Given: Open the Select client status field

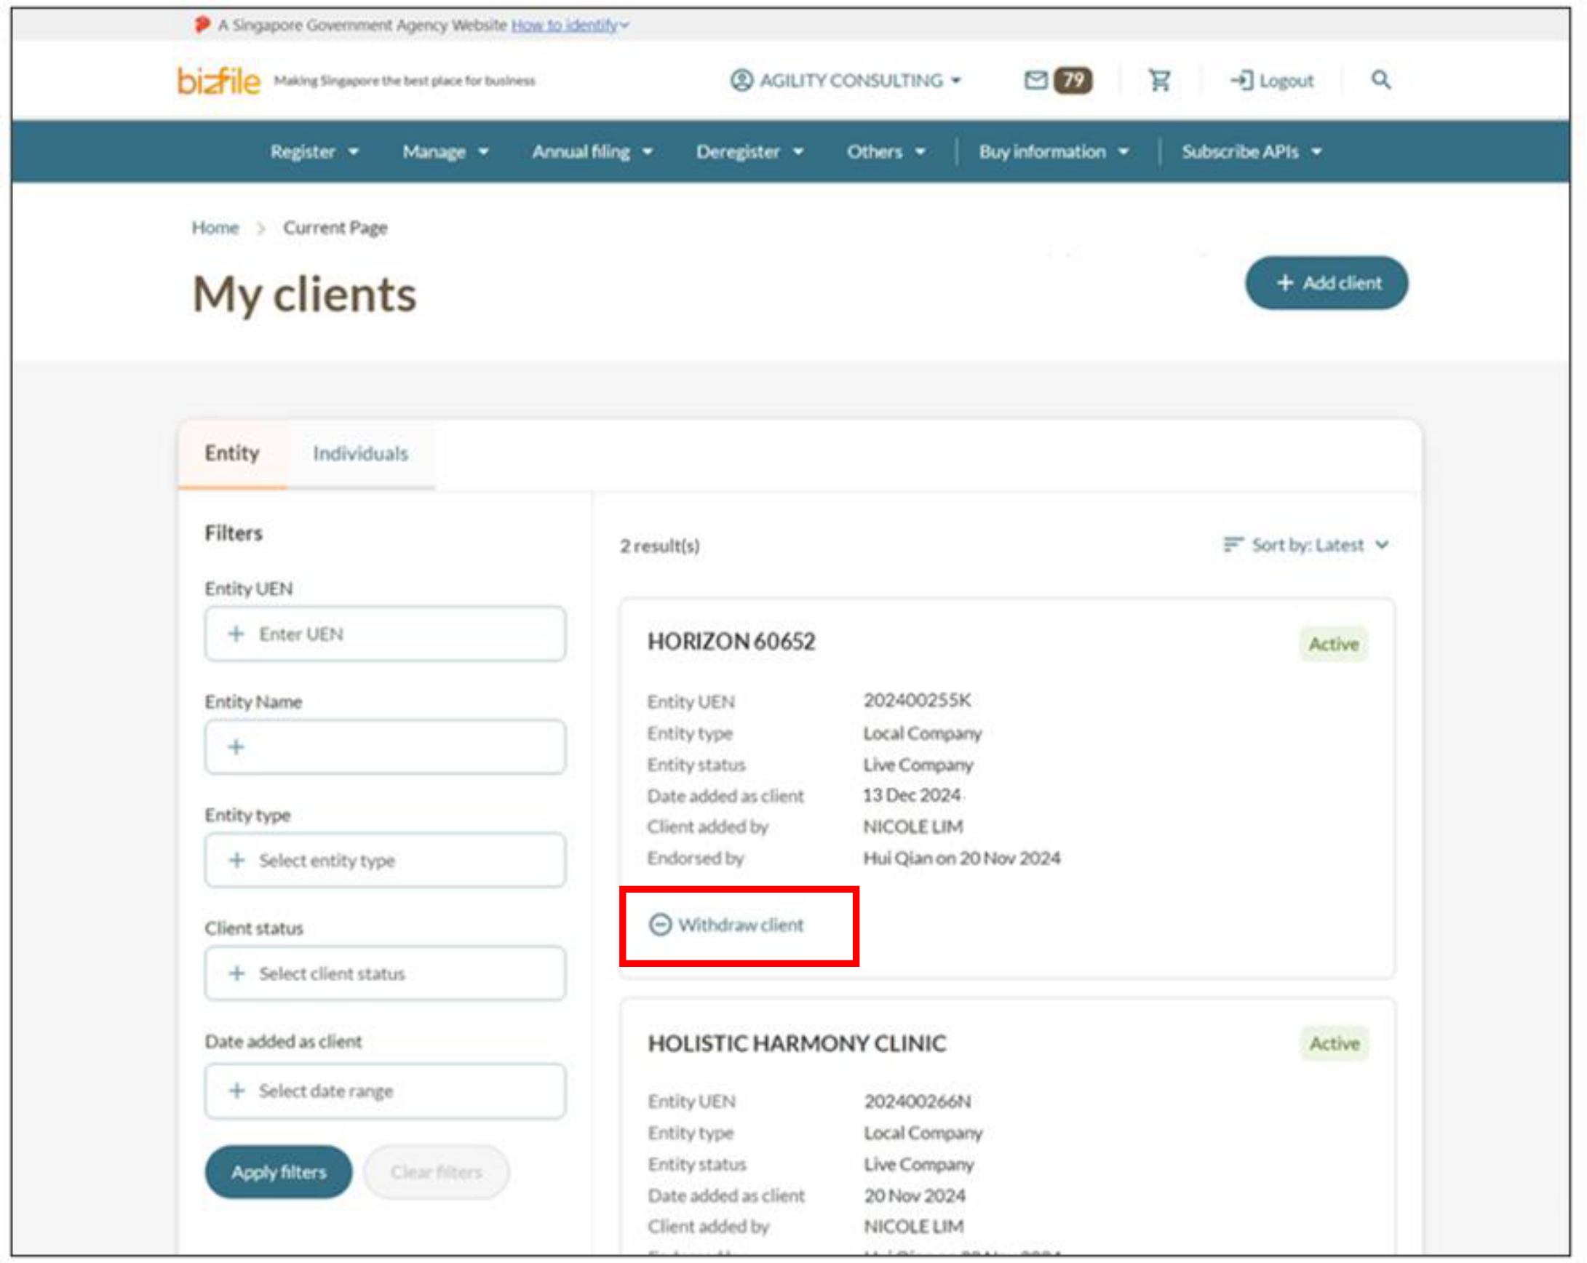Looking at the screenshot, I should click(385, 973).
